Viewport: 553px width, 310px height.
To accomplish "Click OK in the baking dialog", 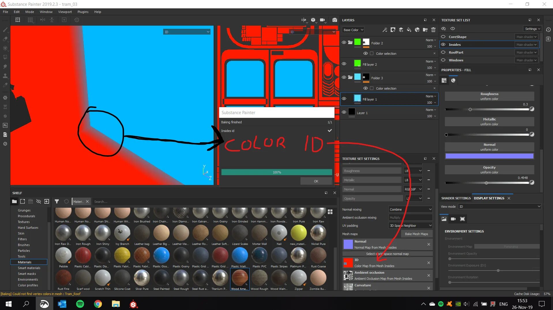I will (316, 181).
